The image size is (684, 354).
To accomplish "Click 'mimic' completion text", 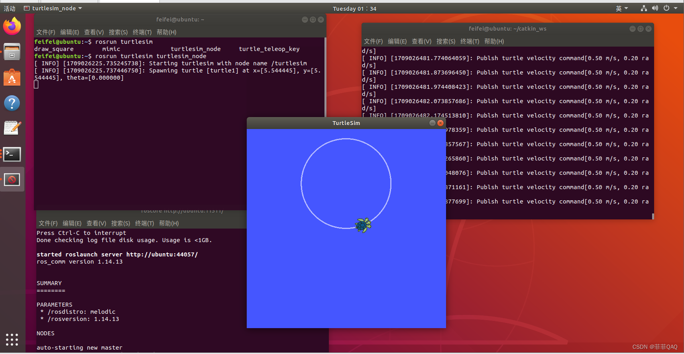I will click(x=111, y=49).
